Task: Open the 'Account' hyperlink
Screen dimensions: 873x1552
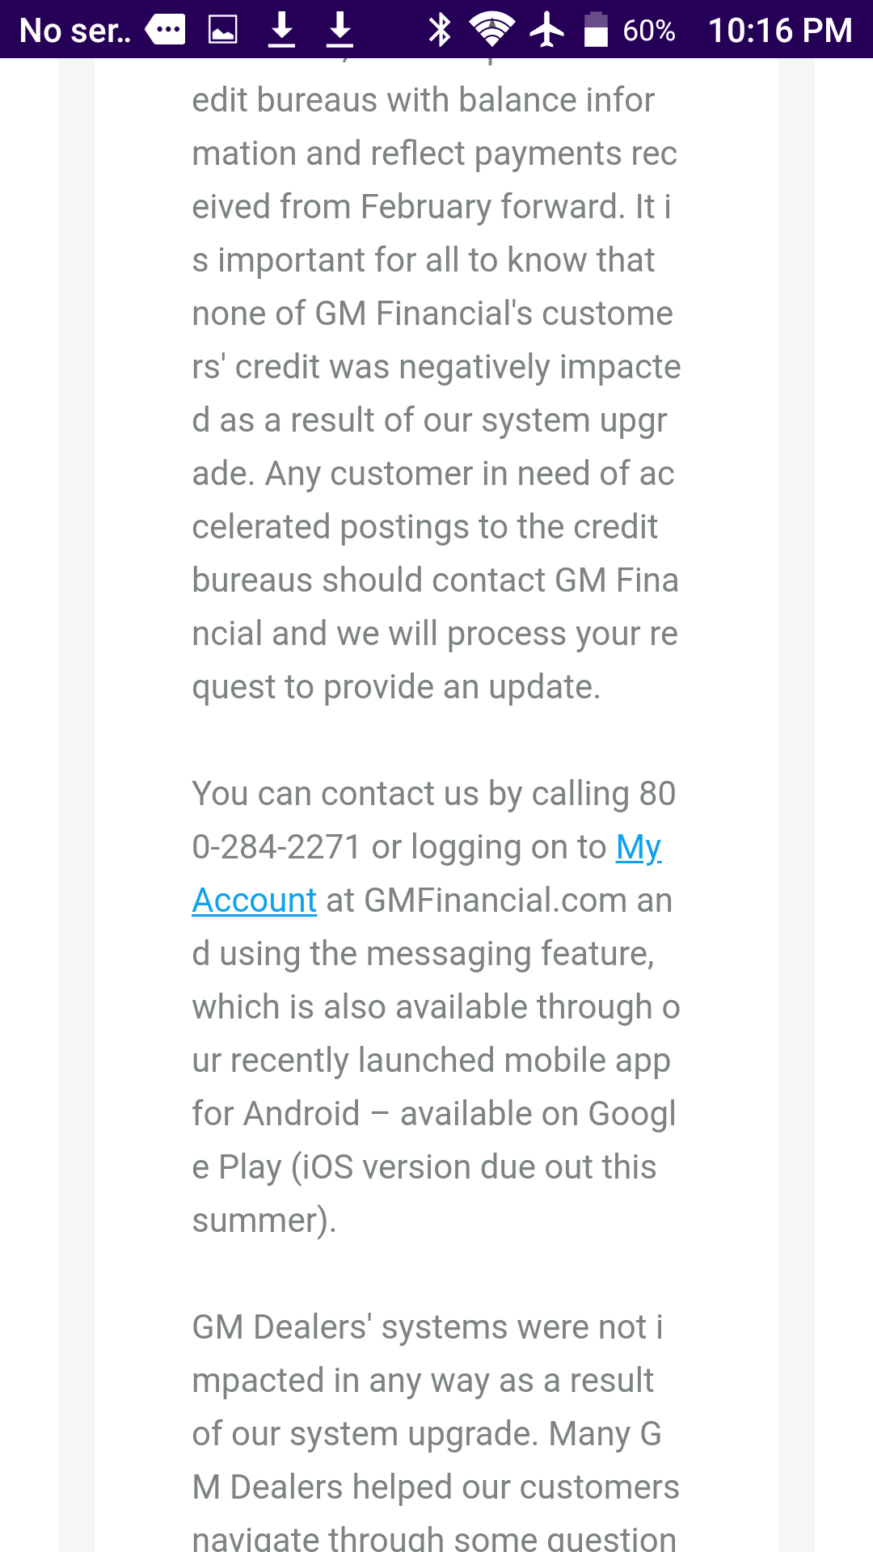Action: (254, 900)
